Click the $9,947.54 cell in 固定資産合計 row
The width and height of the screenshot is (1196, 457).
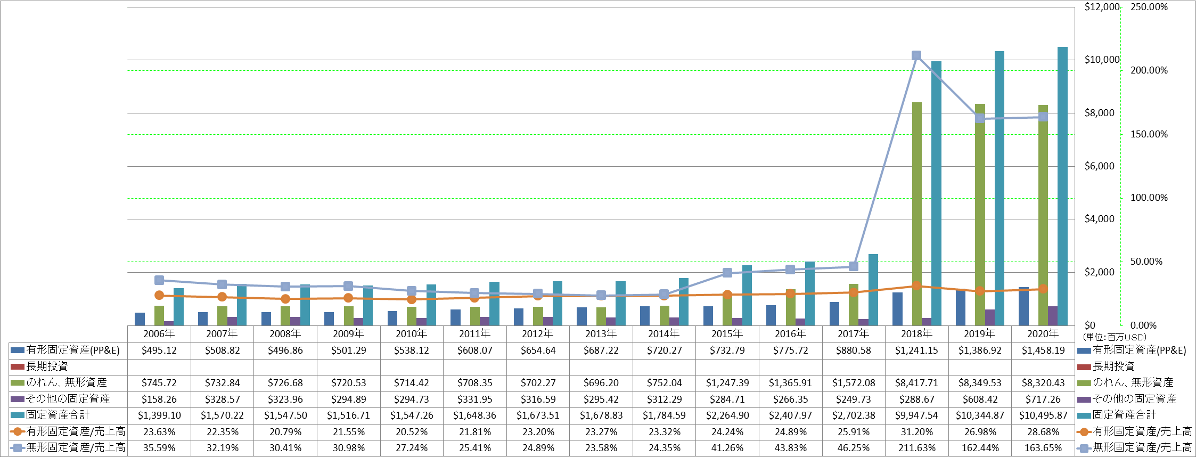tap(916, 415)
